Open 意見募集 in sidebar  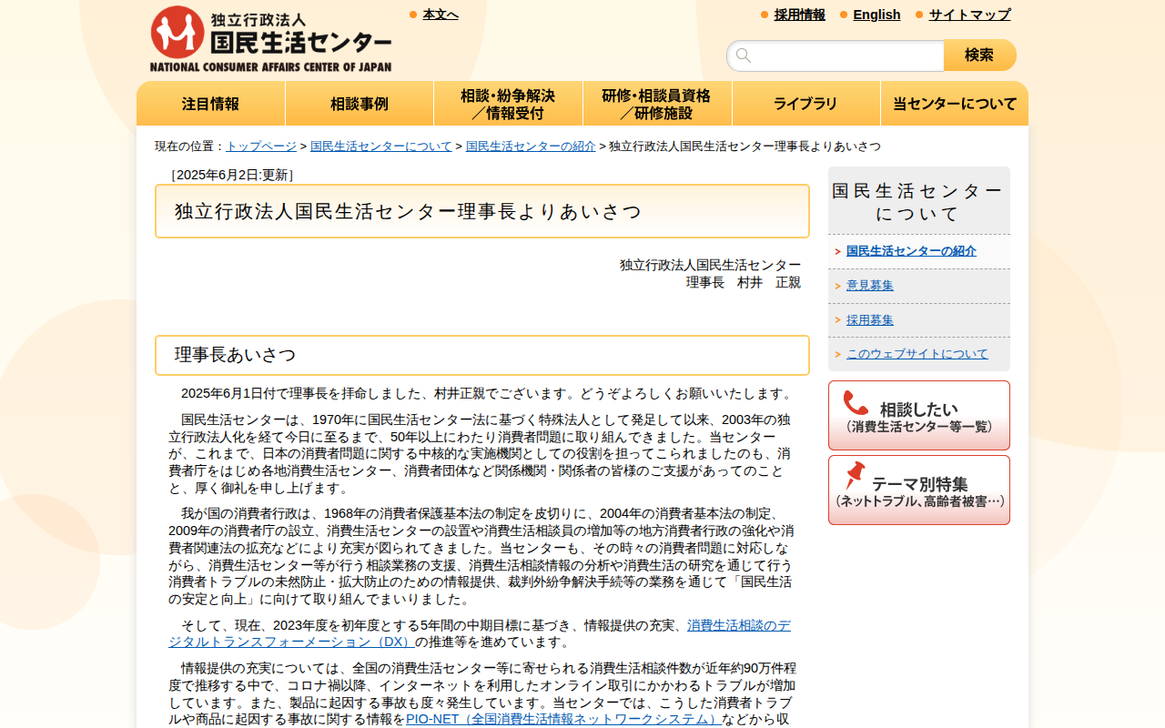coord(870,286)
